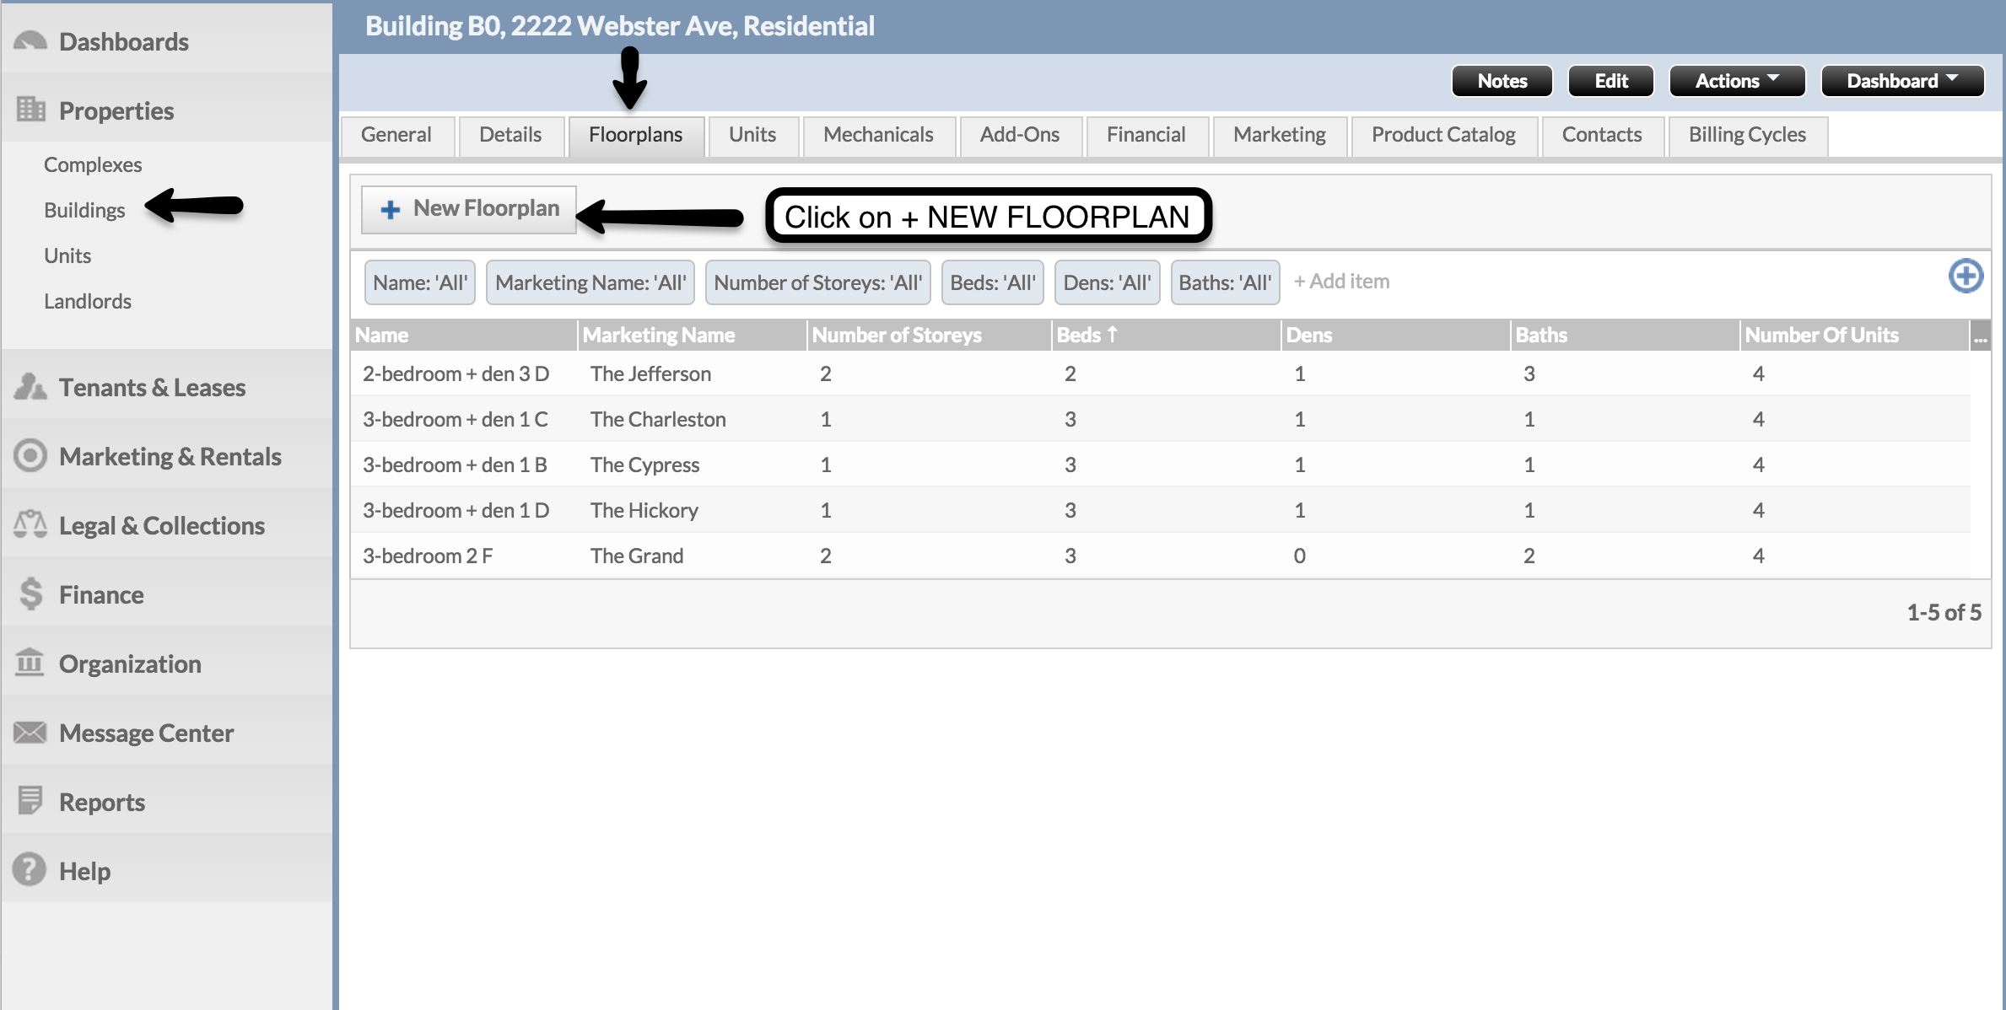This screenshot has width=2006, height=1010.
Task: Open the Billing Cycles tab
Action: pyautogui.click(x=1746, y=135)
